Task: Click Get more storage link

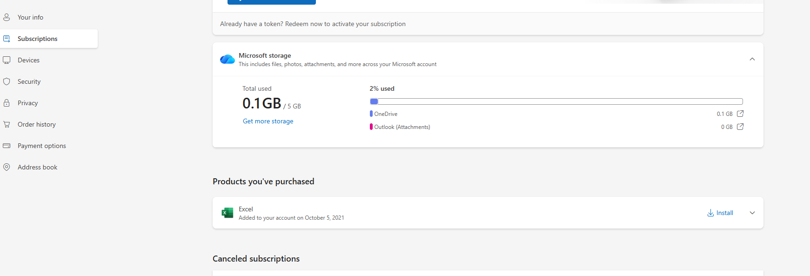Action: pyautogui.click(x=268, y=121)
